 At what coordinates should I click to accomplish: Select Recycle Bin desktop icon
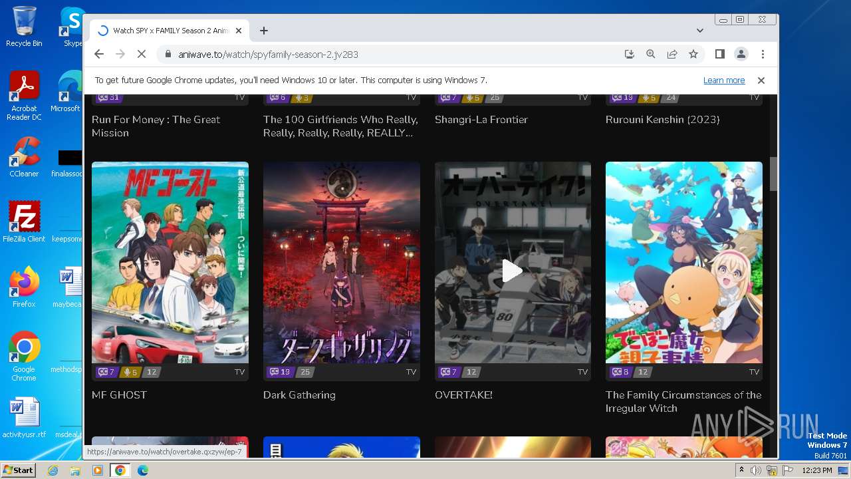24,27
